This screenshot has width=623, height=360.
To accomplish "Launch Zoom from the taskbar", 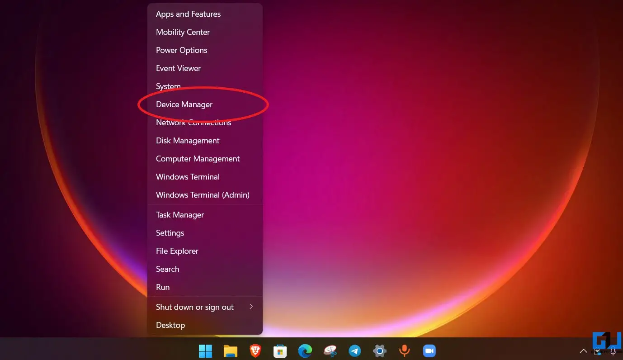I will (429, 351).
